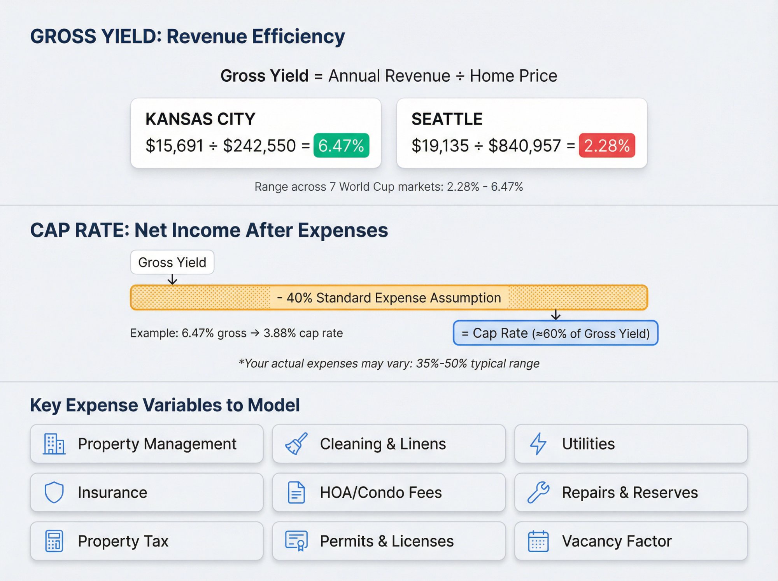Open the Gross Yield callout label
The height and width of the screenshot is (581, 778).
coord(172,262)
